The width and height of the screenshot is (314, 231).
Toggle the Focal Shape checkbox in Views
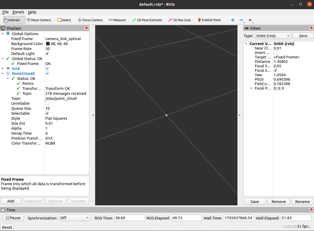click(275, 70)
